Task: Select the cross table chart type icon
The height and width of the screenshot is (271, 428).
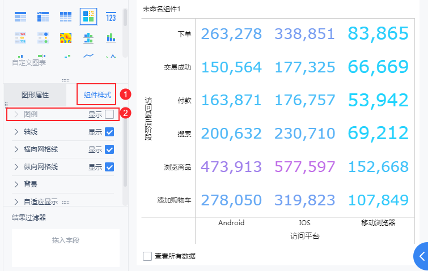Action: tap(43, 17)
